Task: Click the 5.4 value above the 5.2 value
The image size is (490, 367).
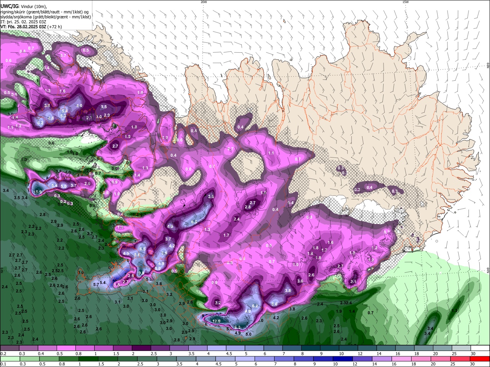Action: (64, 111)
